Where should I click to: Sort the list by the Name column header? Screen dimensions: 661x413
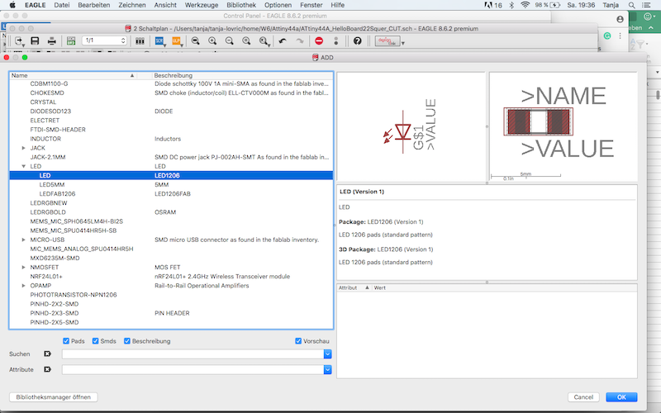point(74,75)
